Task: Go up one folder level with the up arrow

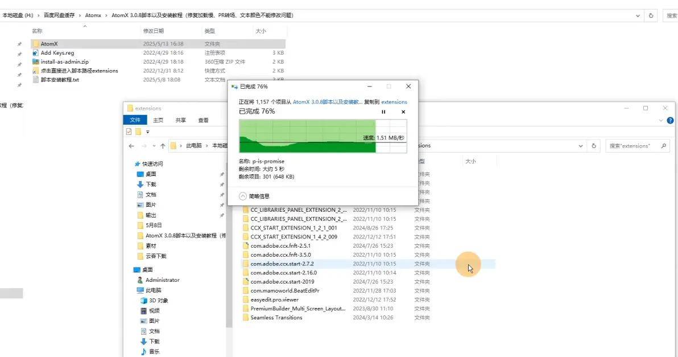Action: (x=163, y=146)
